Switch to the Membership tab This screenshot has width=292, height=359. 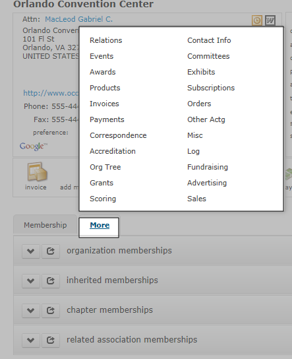pyautogui.click(x=45, y=225)
